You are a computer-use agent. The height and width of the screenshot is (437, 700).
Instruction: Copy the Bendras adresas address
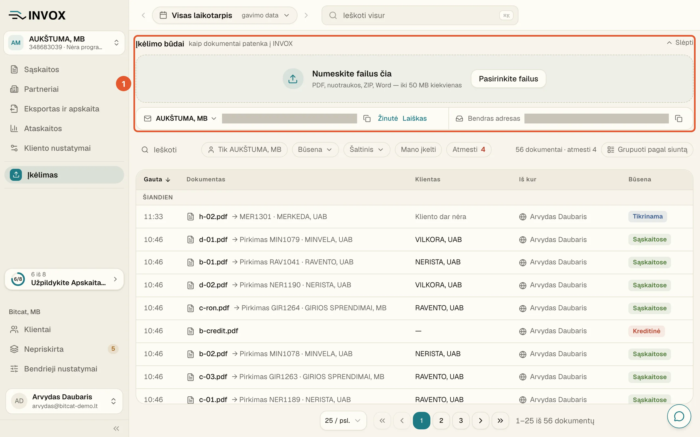(x=678, y=119)
